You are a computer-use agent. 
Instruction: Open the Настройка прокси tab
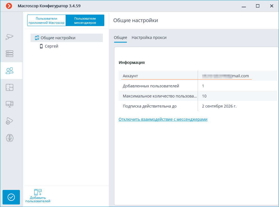pos(149,38)
